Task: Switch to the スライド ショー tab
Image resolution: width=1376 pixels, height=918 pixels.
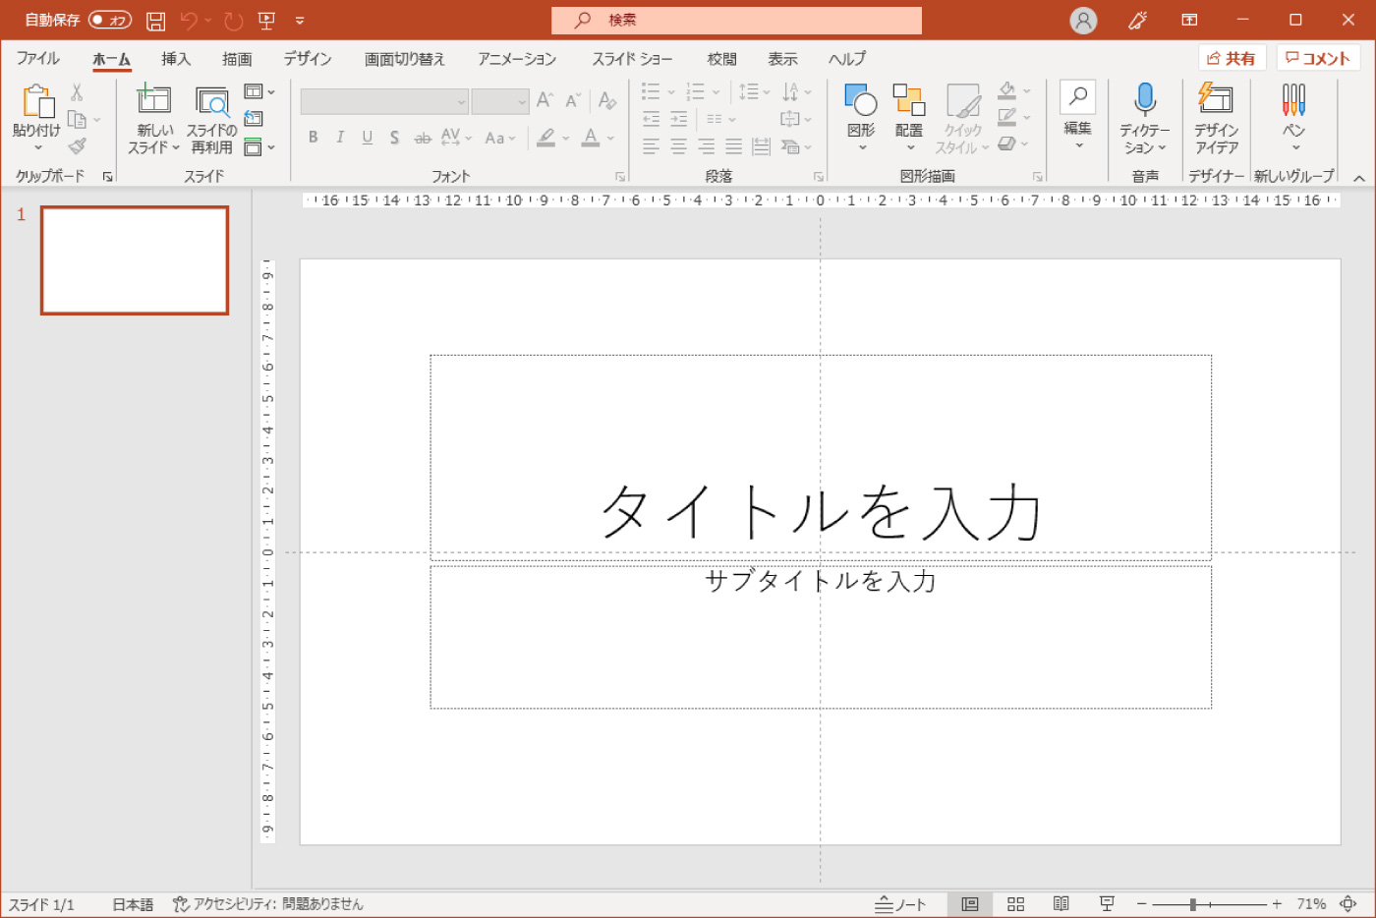Action: 632,59
